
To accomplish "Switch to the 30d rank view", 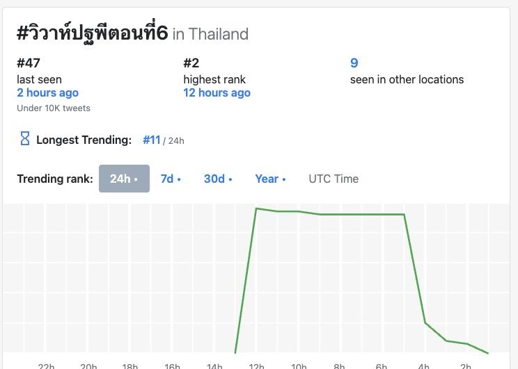I will point(218,179).
